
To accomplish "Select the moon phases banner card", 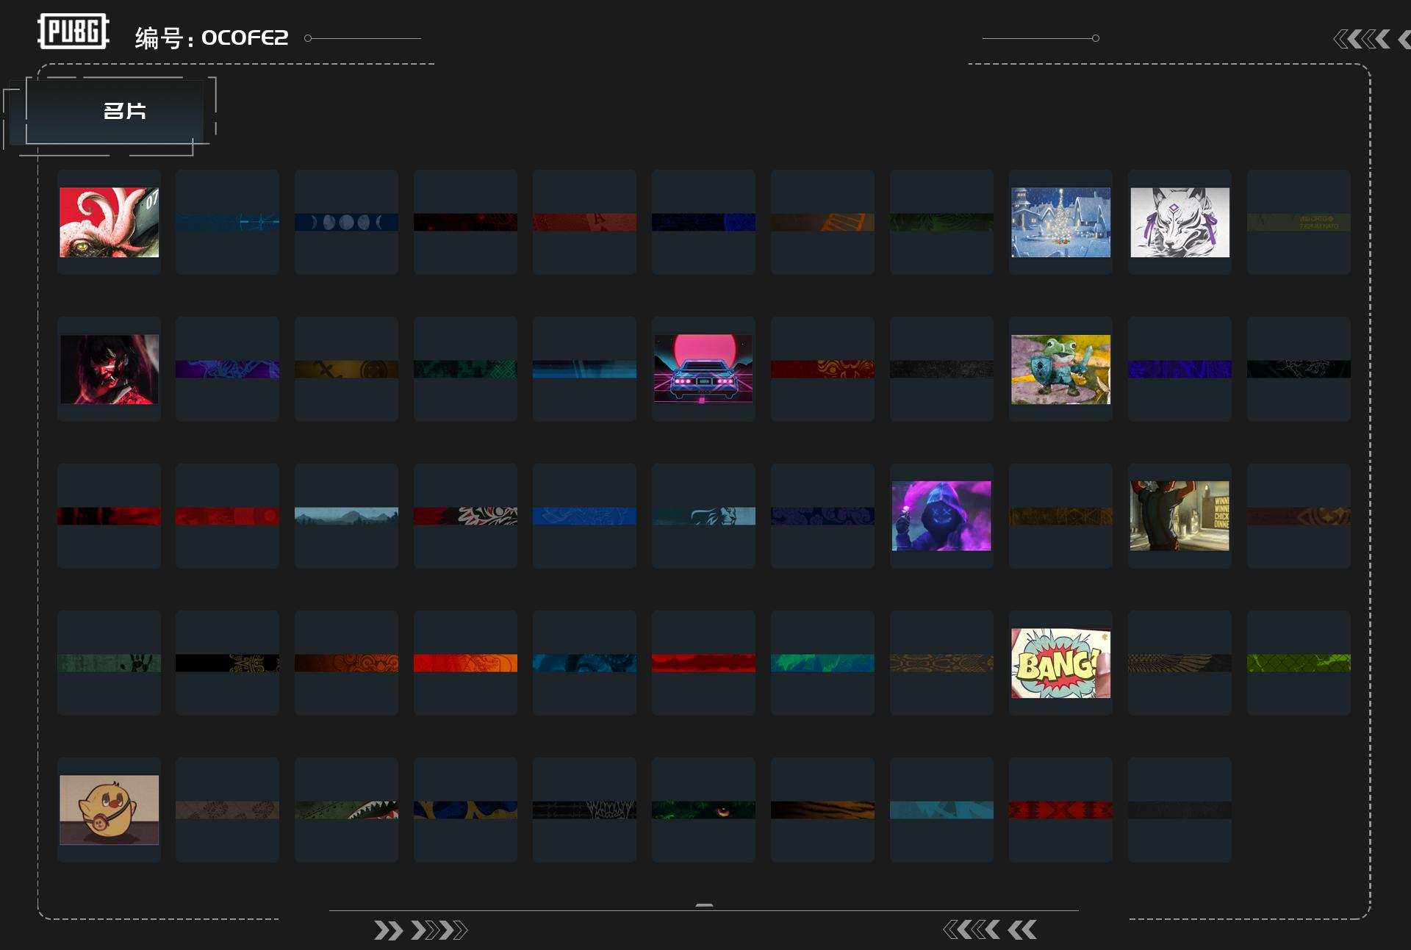I will [x=346, y=222].
